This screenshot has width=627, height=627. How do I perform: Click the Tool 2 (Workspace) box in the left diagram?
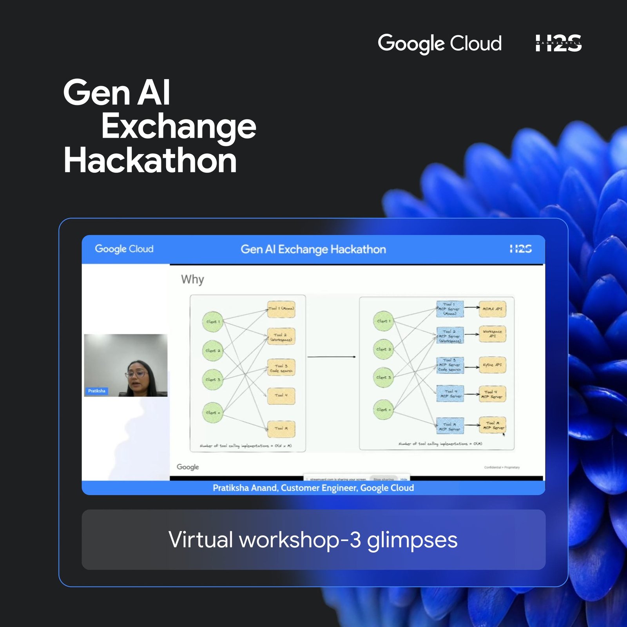[281, 337]
